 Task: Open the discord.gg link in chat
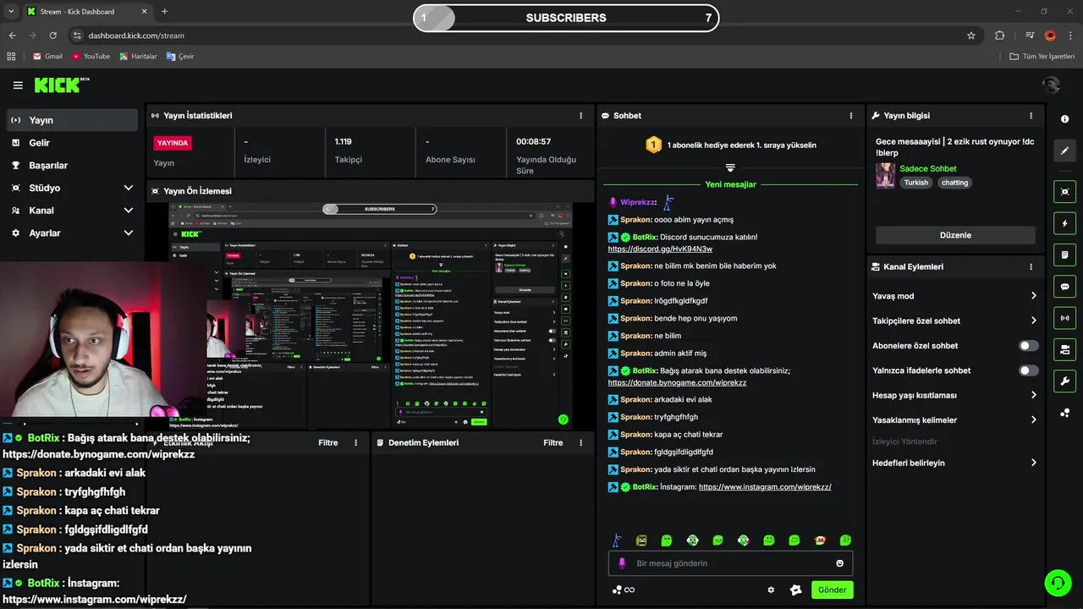click(x=660, y=249)
